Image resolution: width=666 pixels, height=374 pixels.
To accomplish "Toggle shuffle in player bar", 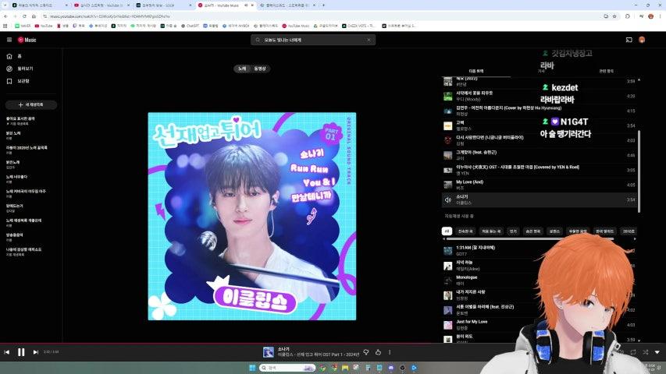I will (x=645, y=352).
